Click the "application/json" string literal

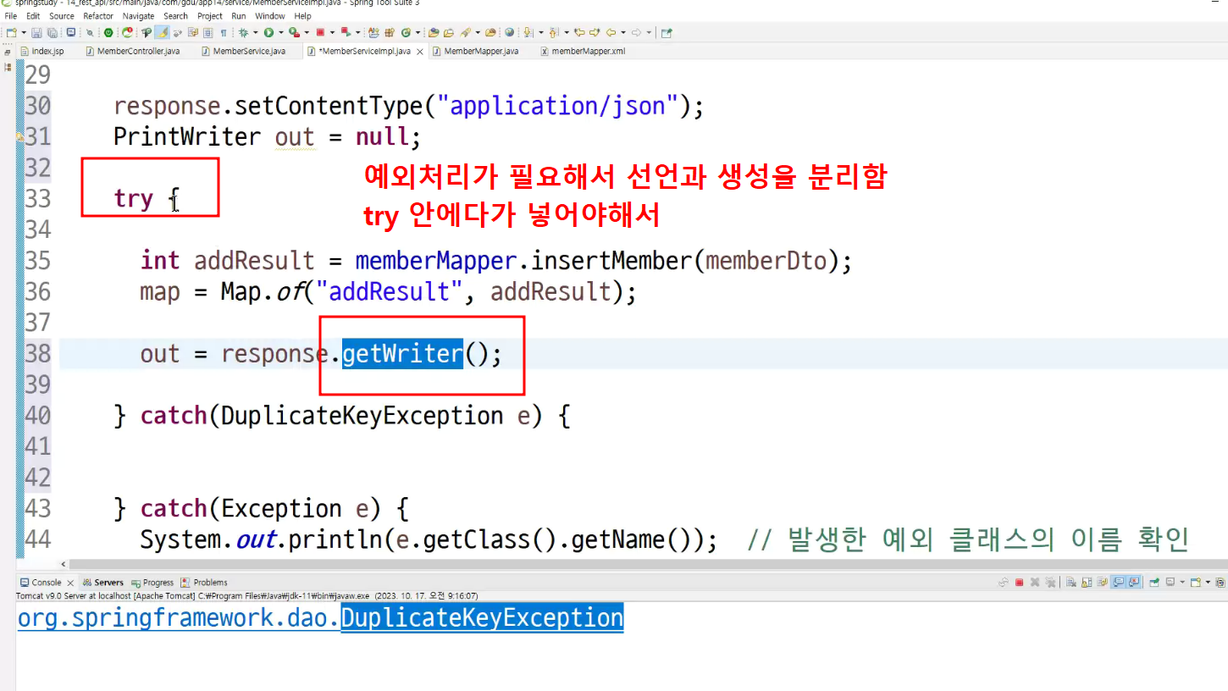pos(557,106)
